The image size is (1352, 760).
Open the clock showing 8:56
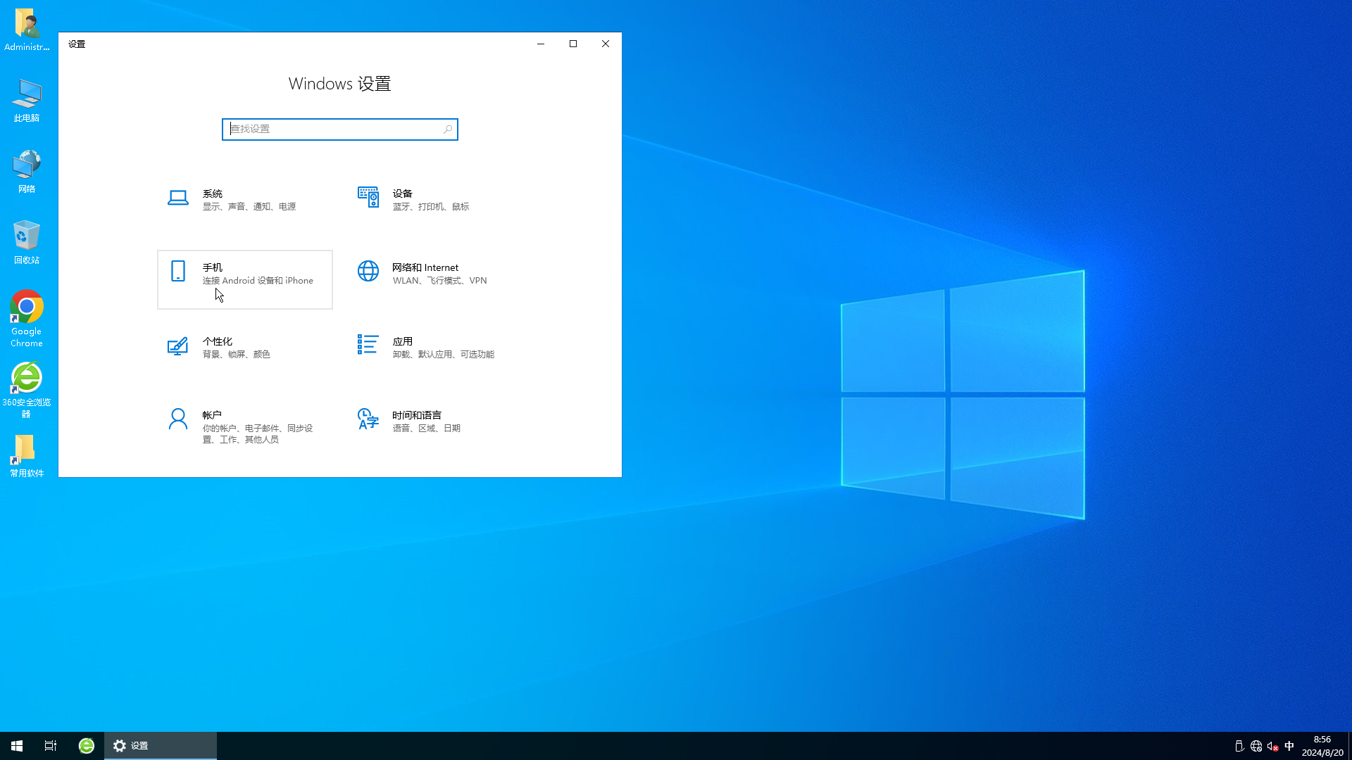1322,746
